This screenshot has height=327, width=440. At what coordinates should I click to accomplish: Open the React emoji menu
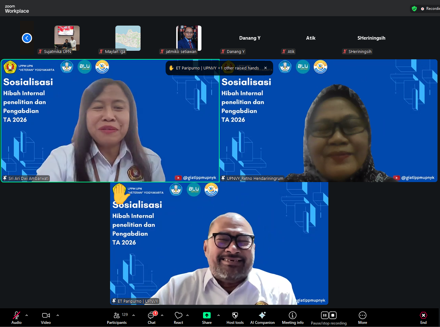[x=178, y=318]
